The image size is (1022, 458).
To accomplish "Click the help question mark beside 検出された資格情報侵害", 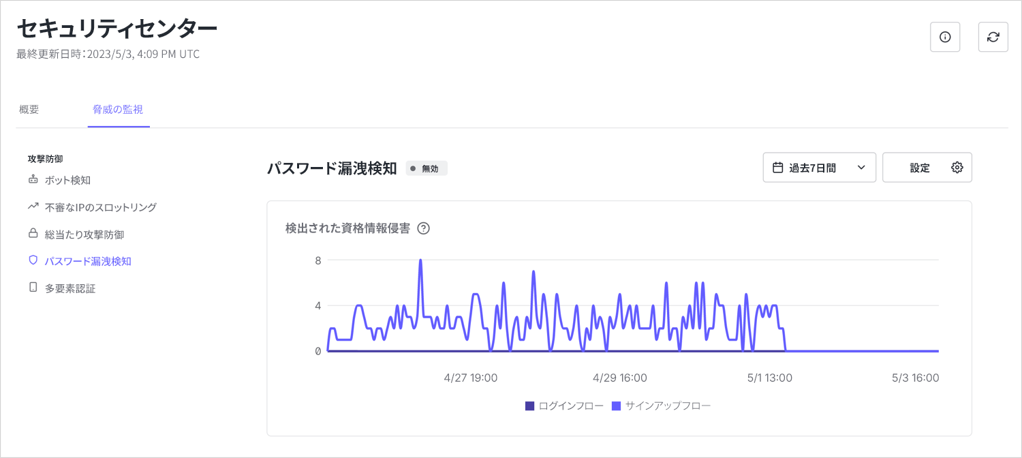I will [423, 228].
